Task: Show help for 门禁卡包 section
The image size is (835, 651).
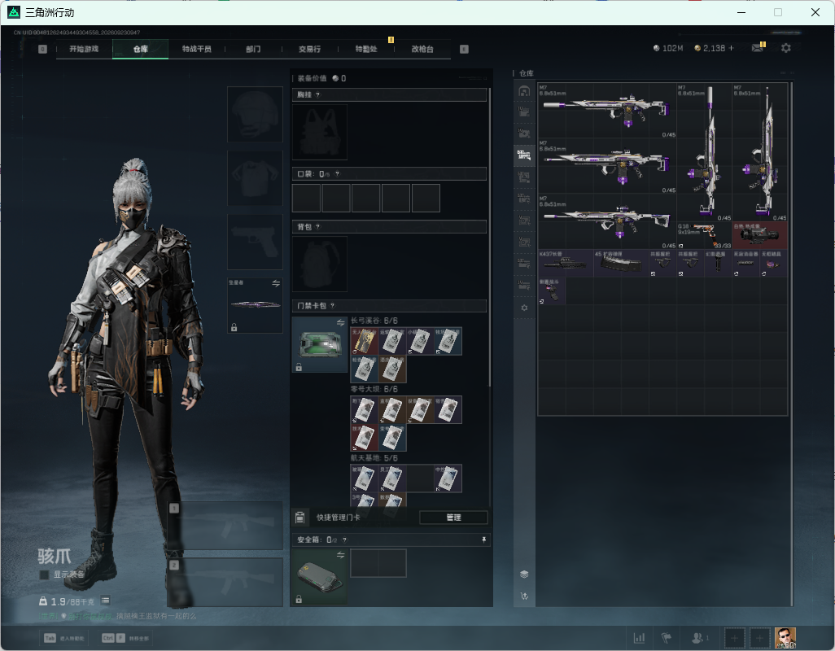Action: tap(332, 305)
